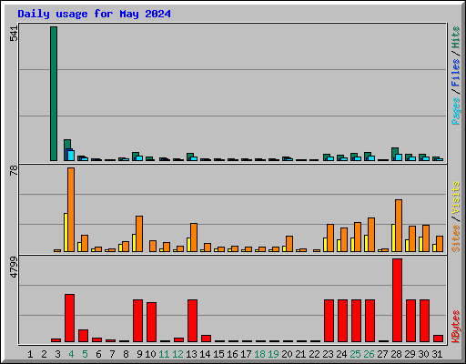The height and width of the screenshot is (364, 466).
Task: Click day label 27 on the x-axis
Action: pyautogui.click(x=382, y=354)
